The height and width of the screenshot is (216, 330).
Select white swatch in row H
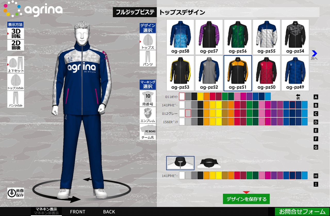click(x=182, y=175)
